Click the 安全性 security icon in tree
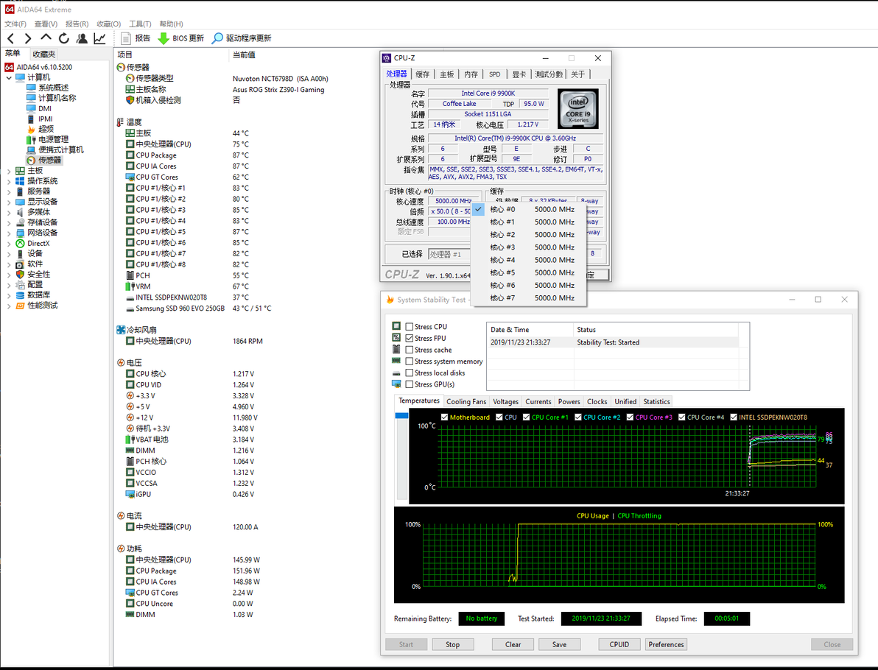The width and height of the screenshot is (878, 670). point(20,275)
